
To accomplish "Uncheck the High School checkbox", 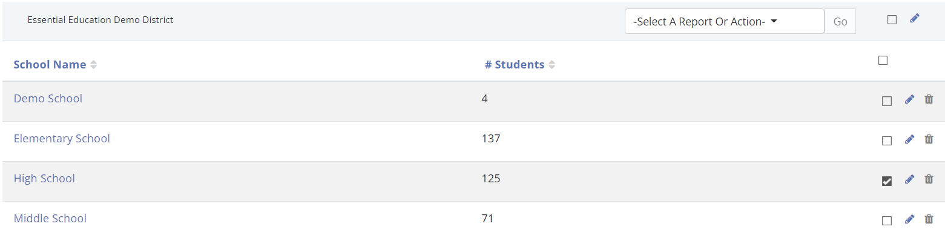I will (887, 181).
